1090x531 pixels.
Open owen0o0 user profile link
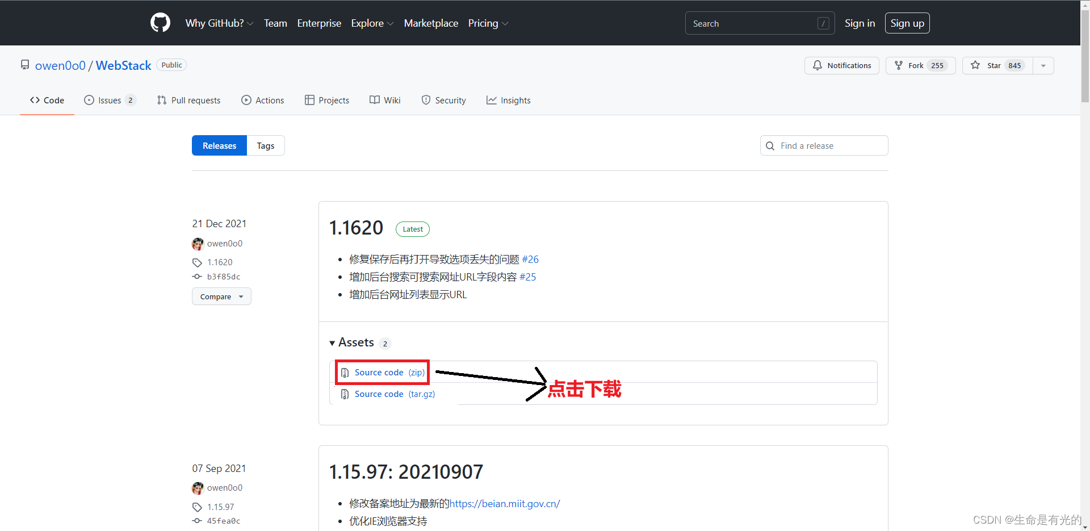pyautogui.click(x=60, y=65)
